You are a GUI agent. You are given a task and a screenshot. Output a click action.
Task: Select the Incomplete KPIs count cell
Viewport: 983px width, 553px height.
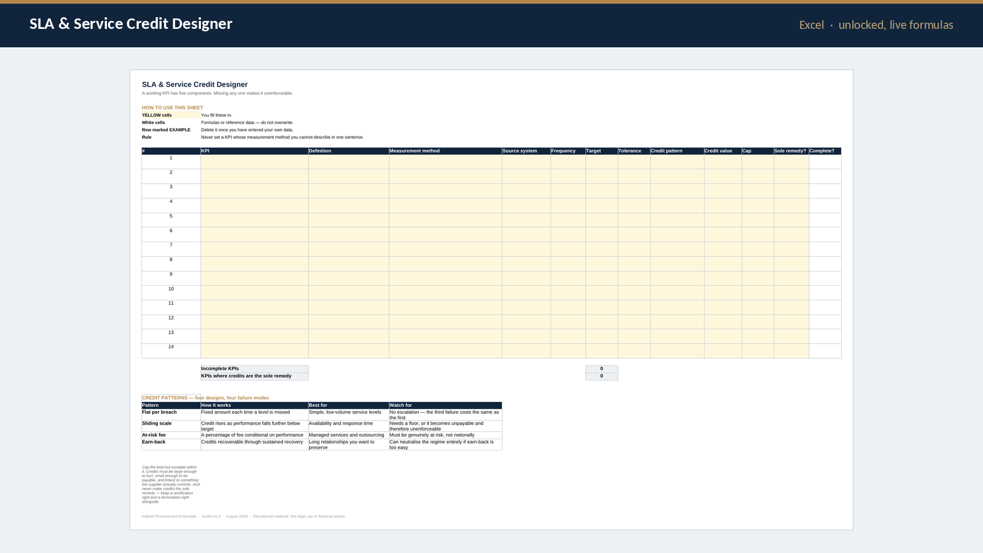(601, 369)
